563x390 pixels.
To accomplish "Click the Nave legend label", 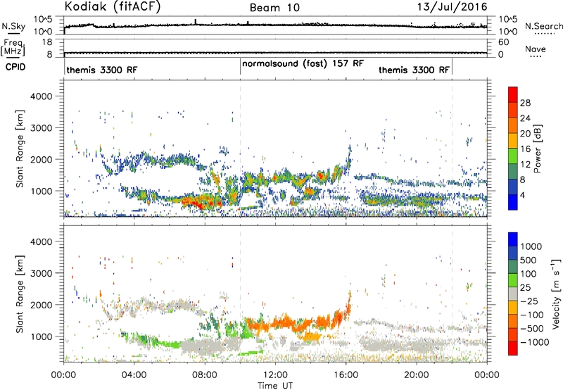I will (x=536, y=49).
